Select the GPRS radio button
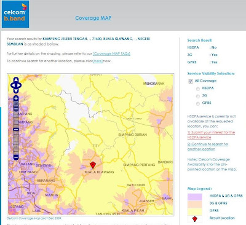246x225 pixels. [x=198, y=104]
